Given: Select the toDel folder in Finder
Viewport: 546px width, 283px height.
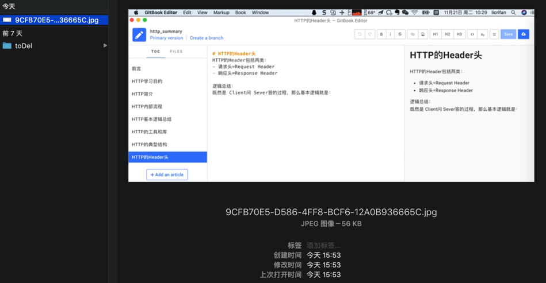Looking at the screenshot, I should [54, 46].
